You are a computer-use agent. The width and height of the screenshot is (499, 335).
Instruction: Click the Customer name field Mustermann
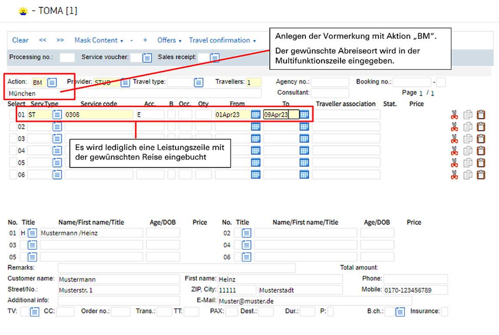[119, 279]
